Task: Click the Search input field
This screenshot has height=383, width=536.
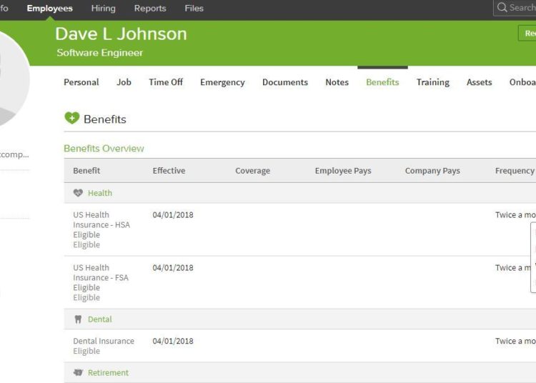Action: [522, 8]
